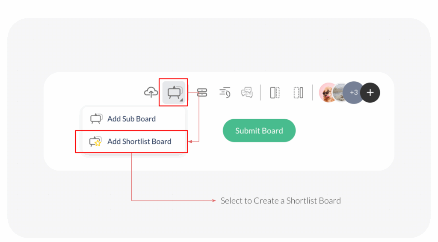The image size is (438, 242).
Task: Click the beach photo collaborator avatar
Action: point(339,92)
